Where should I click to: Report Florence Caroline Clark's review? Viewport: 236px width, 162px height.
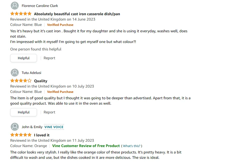[x=49, y=58]
